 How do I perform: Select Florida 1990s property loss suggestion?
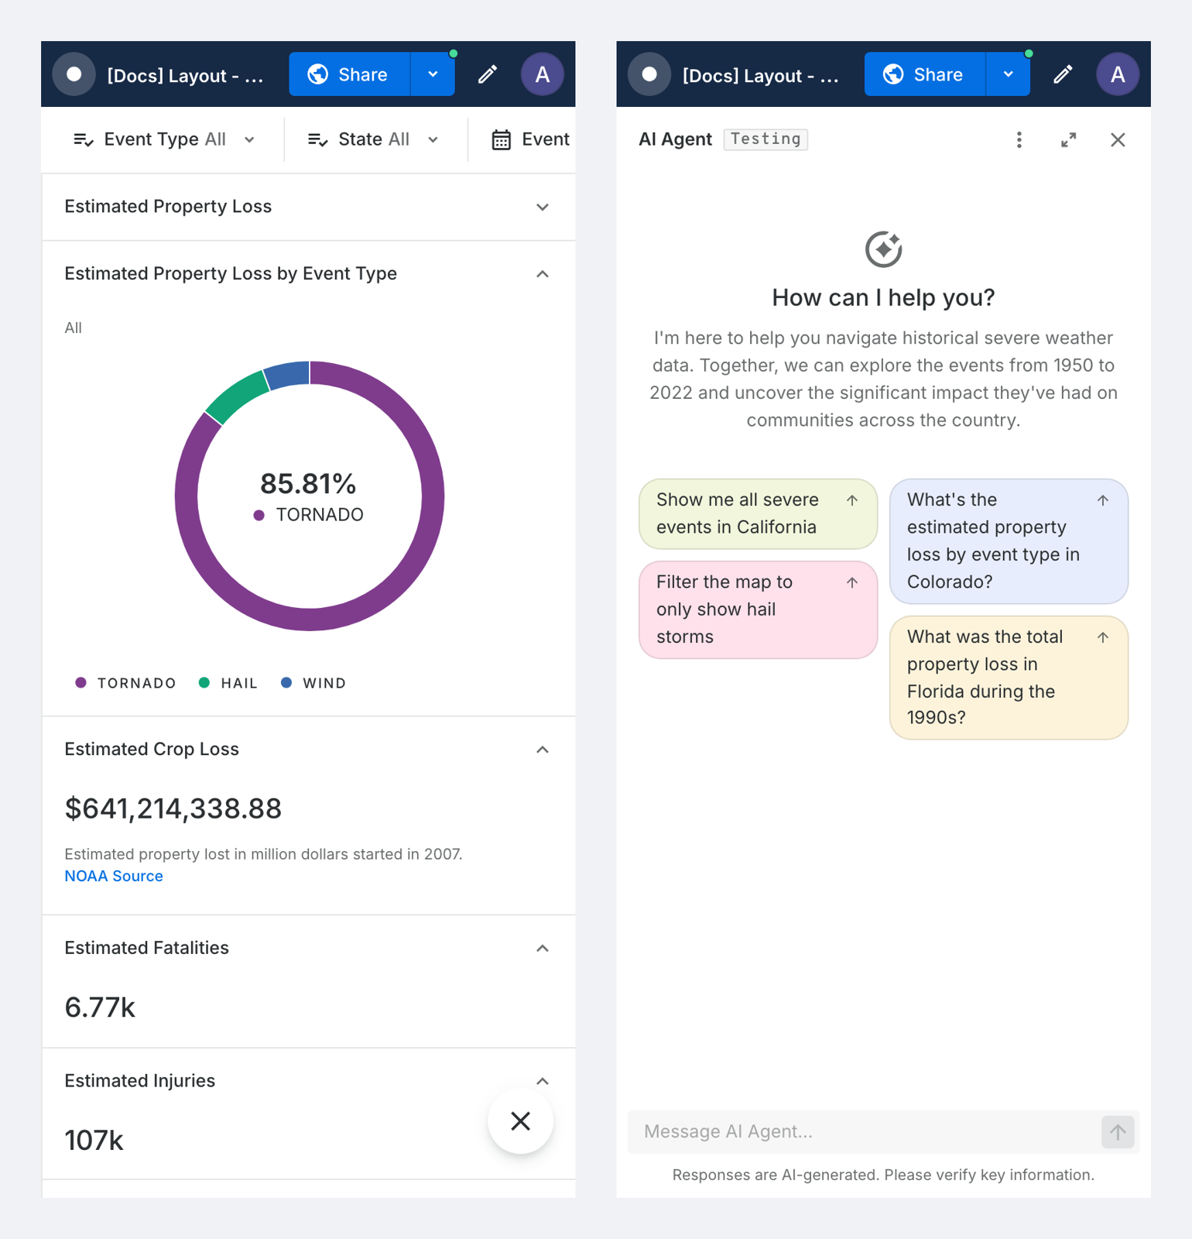pyautogui.click(x=1009, y=678)
